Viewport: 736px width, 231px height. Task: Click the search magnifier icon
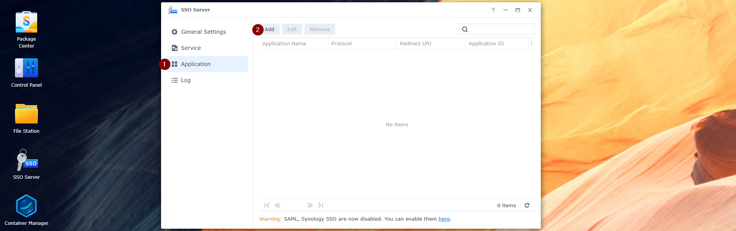click(x=465, y=30)
